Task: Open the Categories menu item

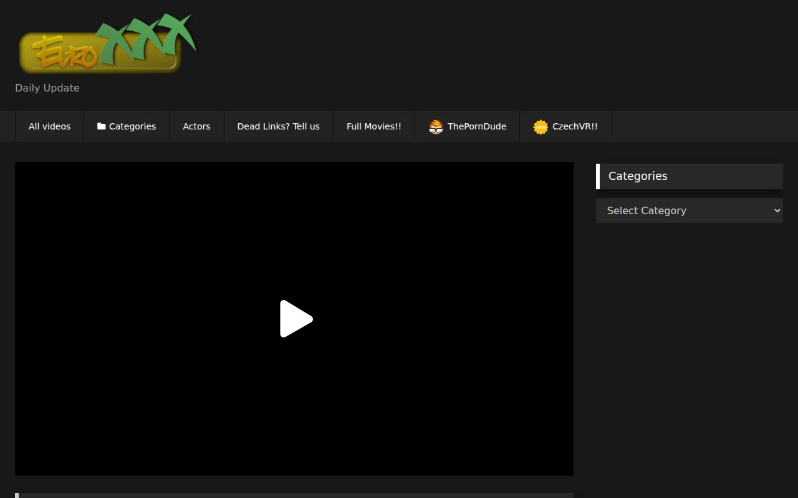Action: (x=132, y=126)
